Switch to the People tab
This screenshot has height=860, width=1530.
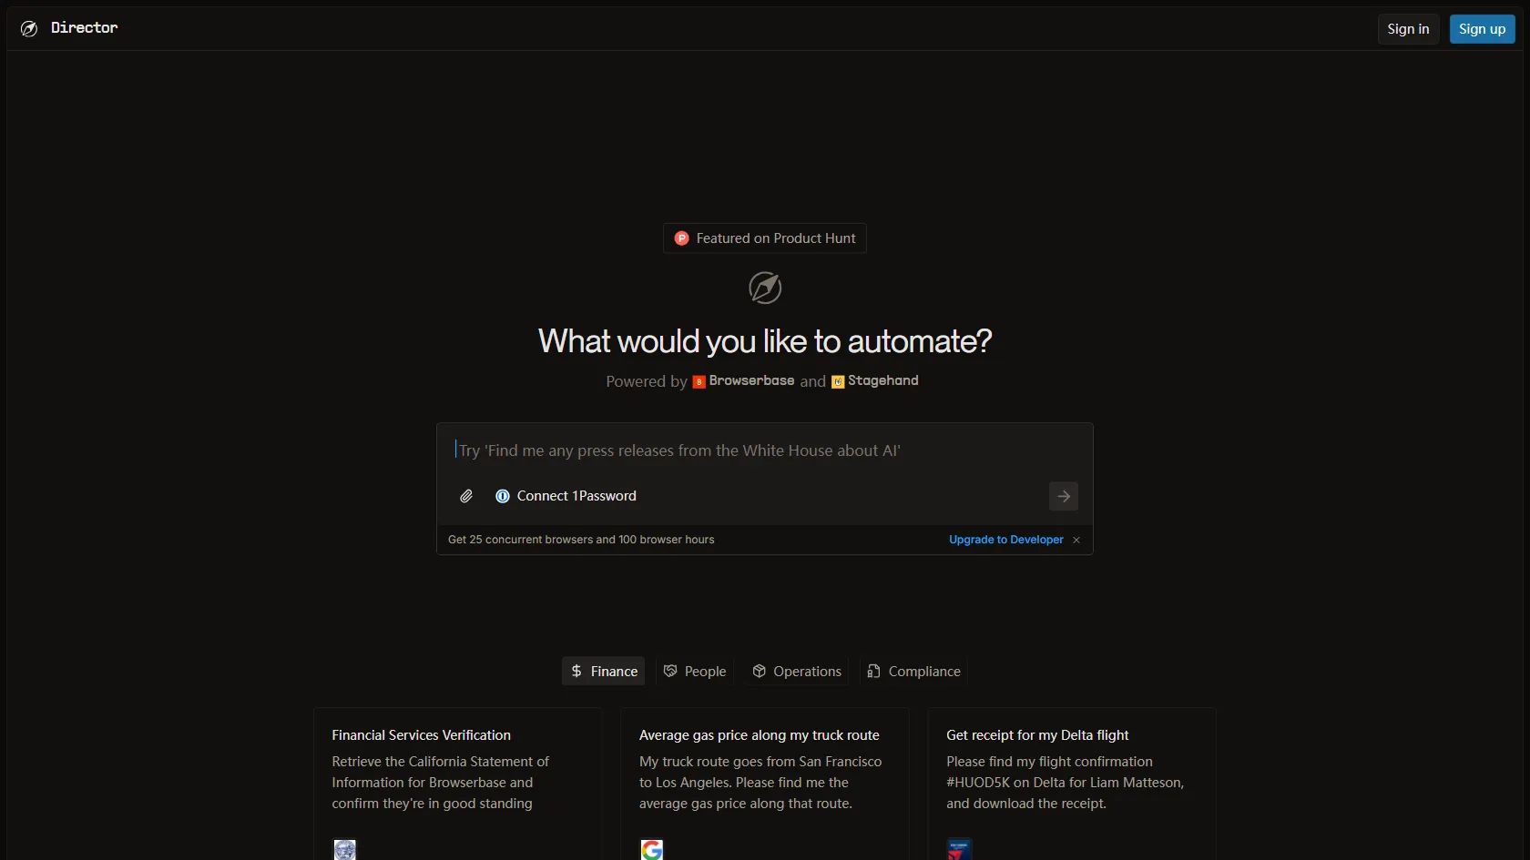click(x=695, y=672)
